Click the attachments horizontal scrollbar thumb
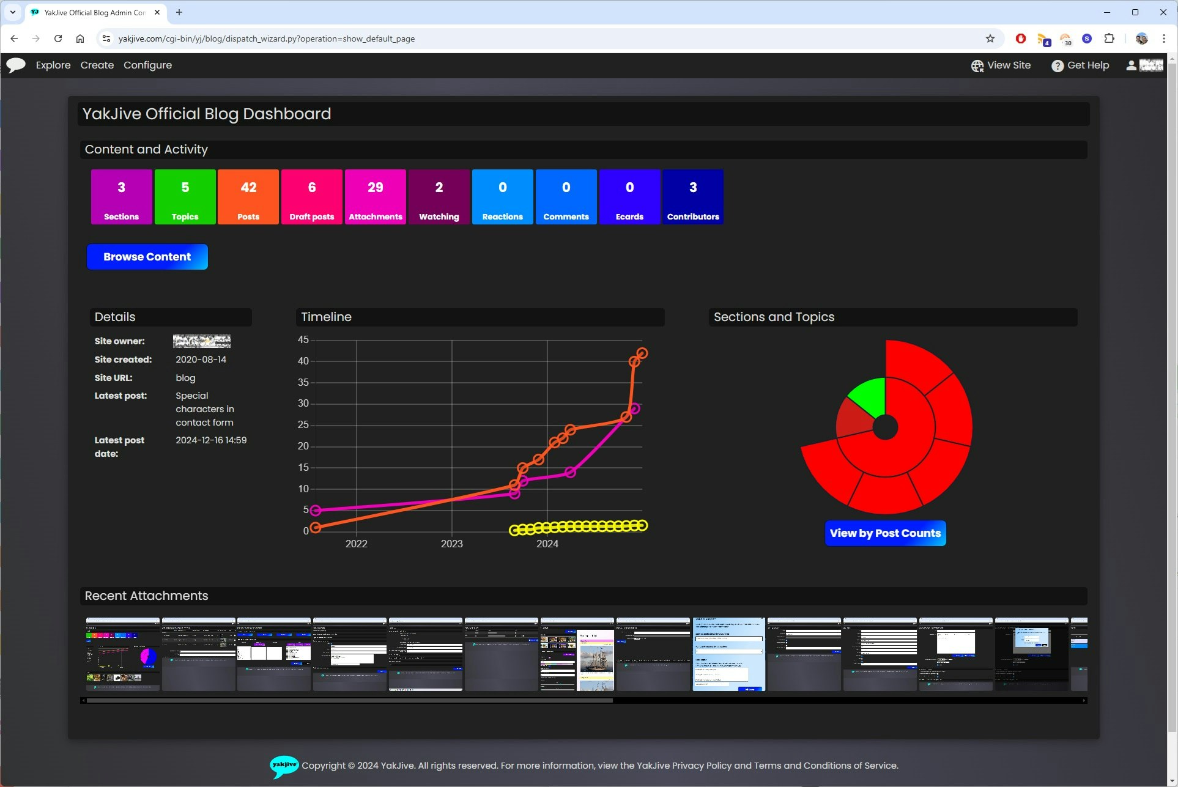This screenshot has width=1178, height=787. [349, 701]
